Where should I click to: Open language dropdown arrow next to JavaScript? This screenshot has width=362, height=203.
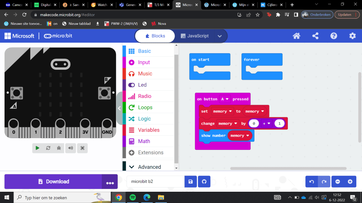point(220,36)
